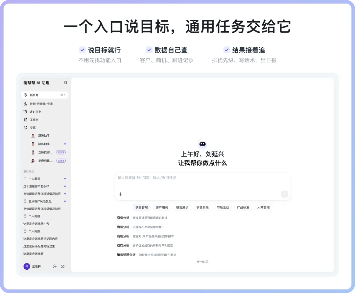Toggle the 结果接着追 checkmark

click(x=226, y=50)
